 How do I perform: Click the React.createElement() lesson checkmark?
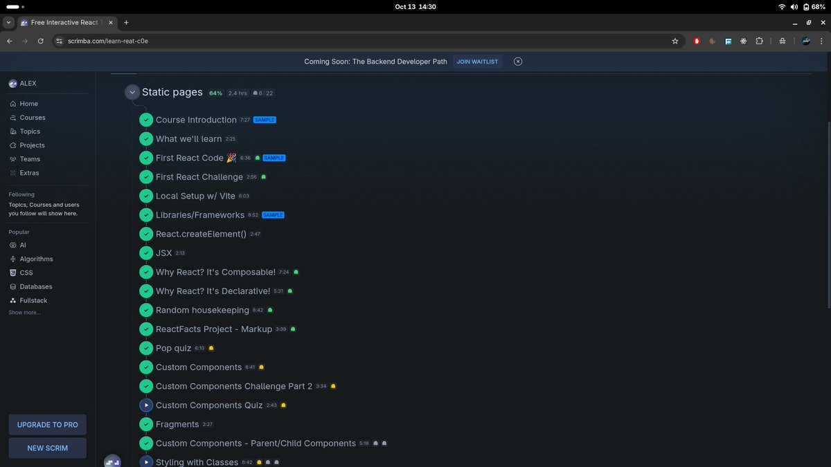[145, 234]
